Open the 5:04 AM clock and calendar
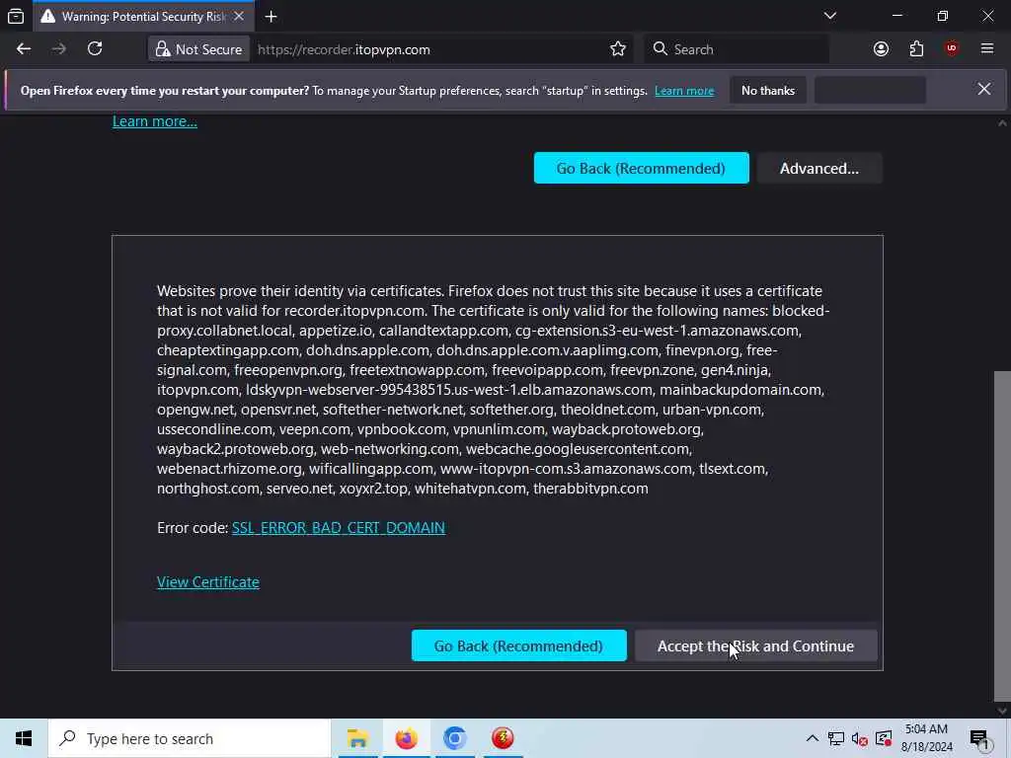 tap(926, 738)
